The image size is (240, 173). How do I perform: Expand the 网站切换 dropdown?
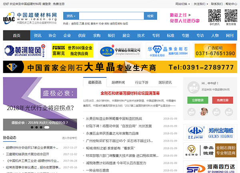point(182,4)
